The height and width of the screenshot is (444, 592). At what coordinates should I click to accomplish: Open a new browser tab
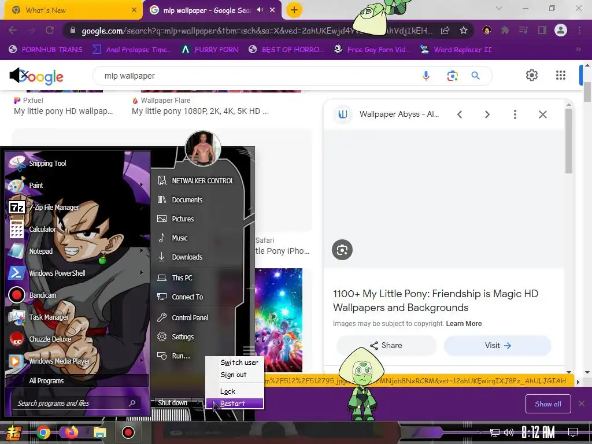coord(294,10)
